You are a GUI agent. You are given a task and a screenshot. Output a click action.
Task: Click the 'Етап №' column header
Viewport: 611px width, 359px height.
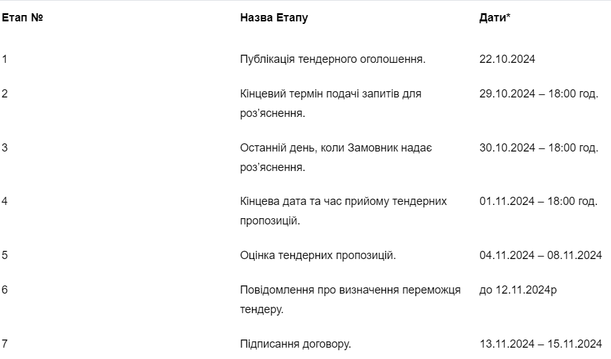pos(22,18)
